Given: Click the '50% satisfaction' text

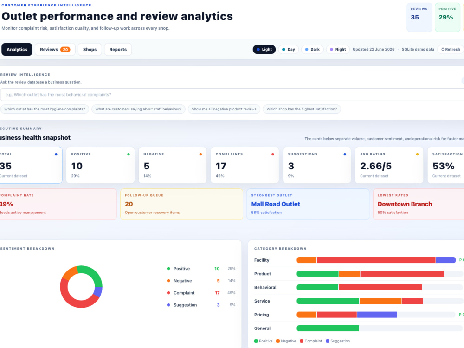Looking at the screenshot, I should (393, 213).
